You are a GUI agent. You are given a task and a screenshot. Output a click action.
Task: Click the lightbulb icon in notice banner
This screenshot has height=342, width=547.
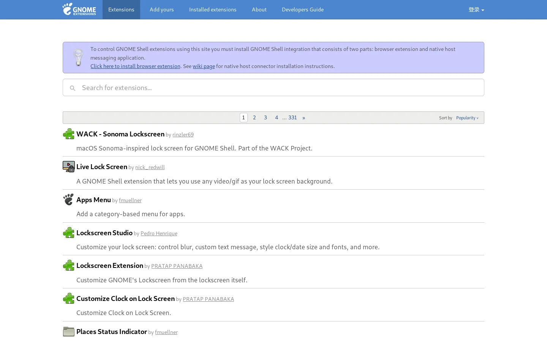click(78, 57)
